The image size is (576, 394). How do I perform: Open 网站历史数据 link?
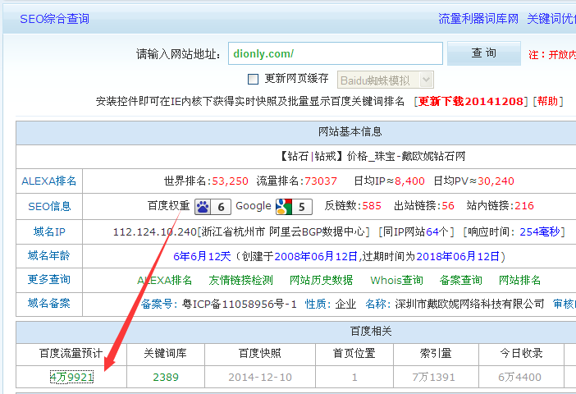pos(322,280)
